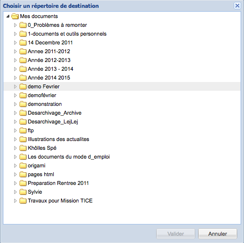This screenshot has height=243, width=244.
Task: Expand the Desarchivage_Archive folder arrow
Action: point(15,113)
